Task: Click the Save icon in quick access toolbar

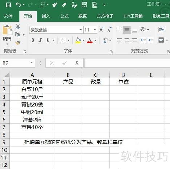Action: click(8, 5)
